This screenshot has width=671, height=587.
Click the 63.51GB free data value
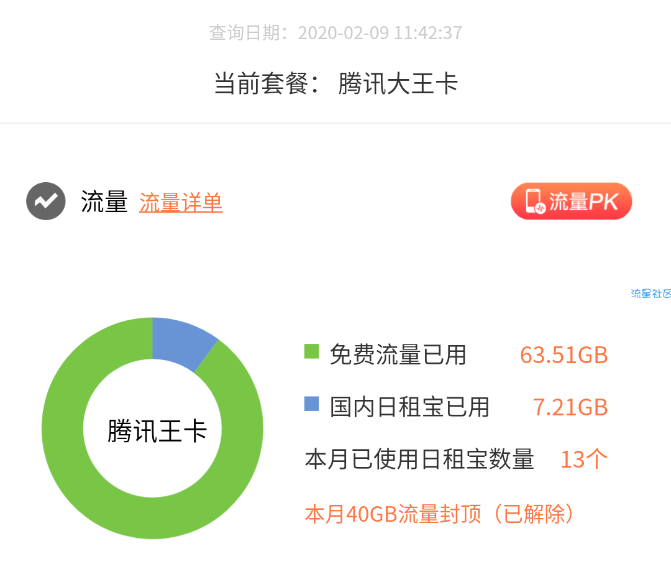tap(564, 355)
